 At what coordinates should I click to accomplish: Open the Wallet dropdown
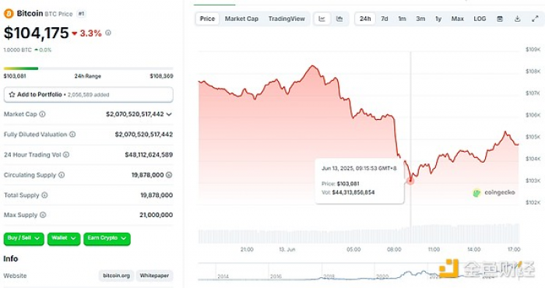(64, 238)
